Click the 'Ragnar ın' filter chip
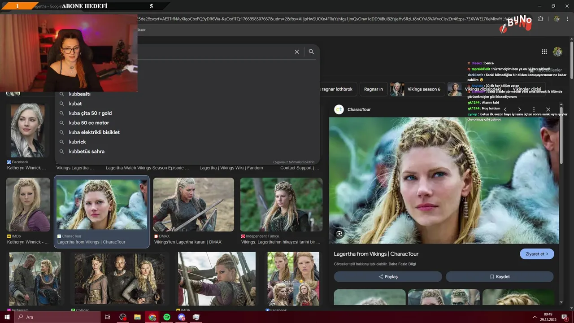 point(373,89)
